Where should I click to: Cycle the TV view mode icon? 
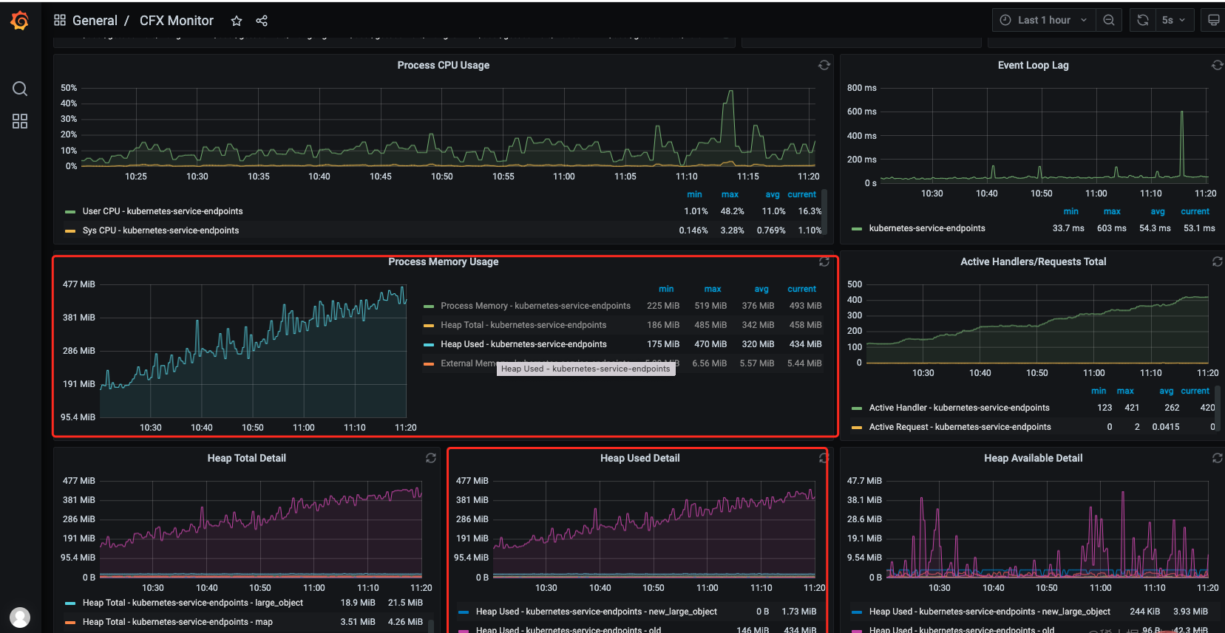click(1213, 20)
